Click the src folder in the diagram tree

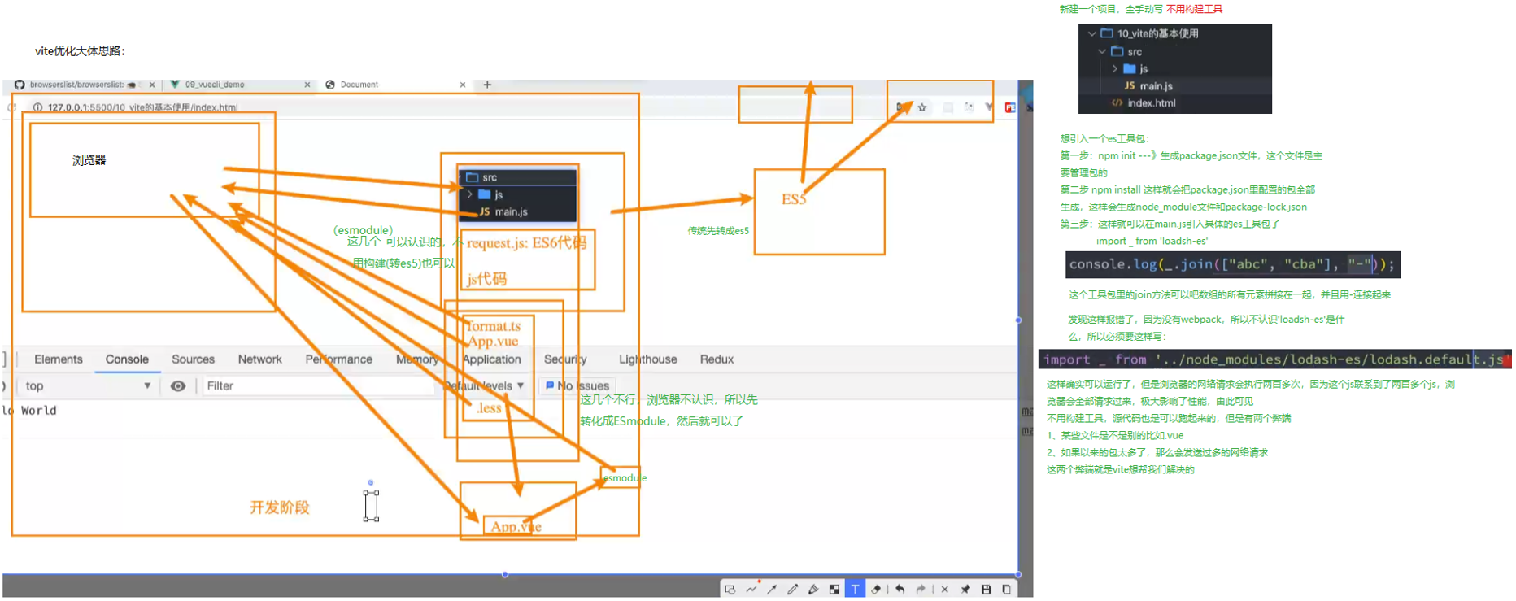481,177
